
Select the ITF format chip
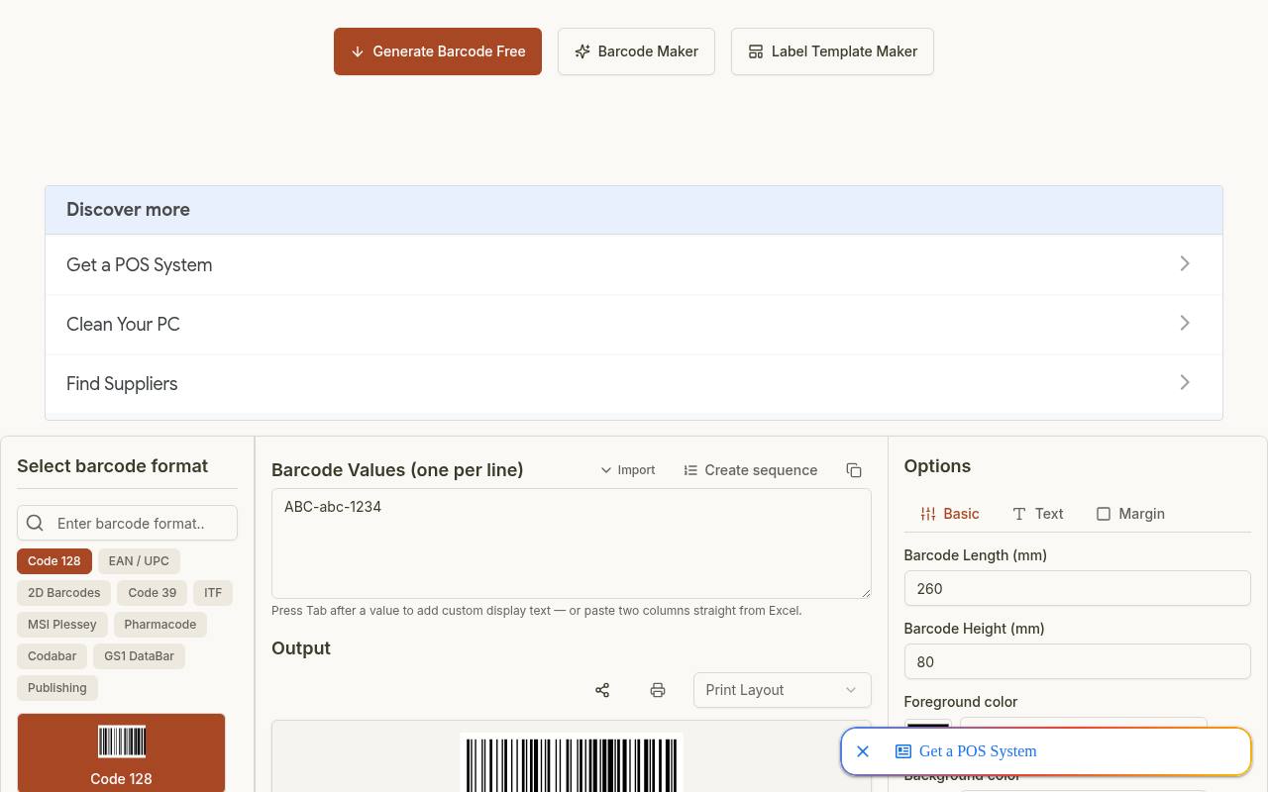(x=213, y=593)
